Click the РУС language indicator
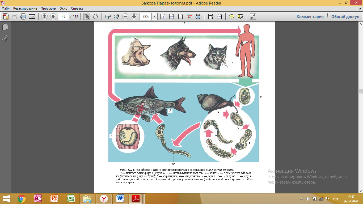Image resolution: width=363 pixels, height=204 pixels. [x=336, y=199]
